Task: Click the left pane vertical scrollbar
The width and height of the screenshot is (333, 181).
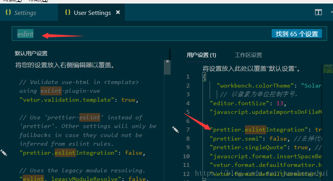Action: 167,67
